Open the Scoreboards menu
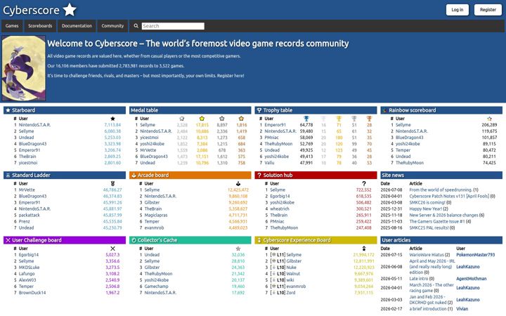This screenshot has width=506, height=316. point(40,26)
